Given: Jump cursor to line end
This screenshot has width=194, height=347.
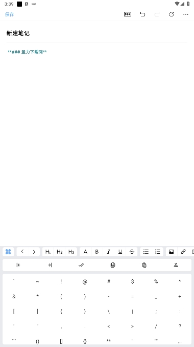Looking at the screenshot, I should click(x=50, y=265).
